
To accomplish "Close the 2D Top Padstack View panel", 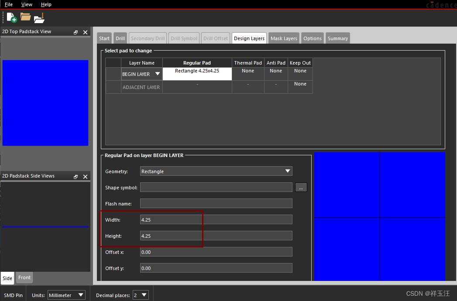I will point(85,32).
